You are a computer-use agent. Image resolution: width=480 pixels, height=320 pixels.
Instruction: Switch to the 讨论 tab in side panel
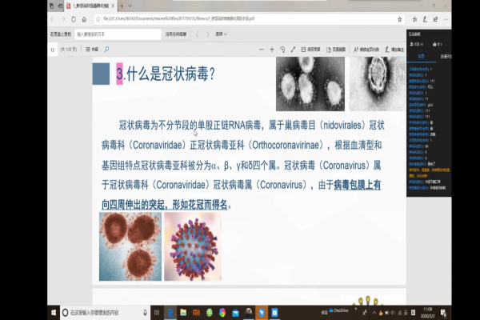click(422, 56)
